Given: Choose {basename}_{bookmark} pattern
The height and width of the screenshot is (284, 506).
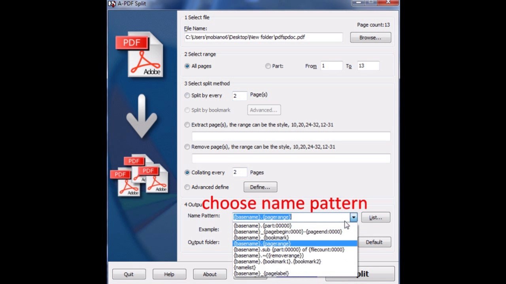Looking at the screenshot, I should [x=295, y=237].
